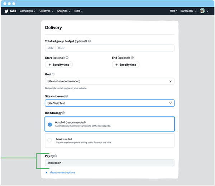Click the budget amount input field

115,48
